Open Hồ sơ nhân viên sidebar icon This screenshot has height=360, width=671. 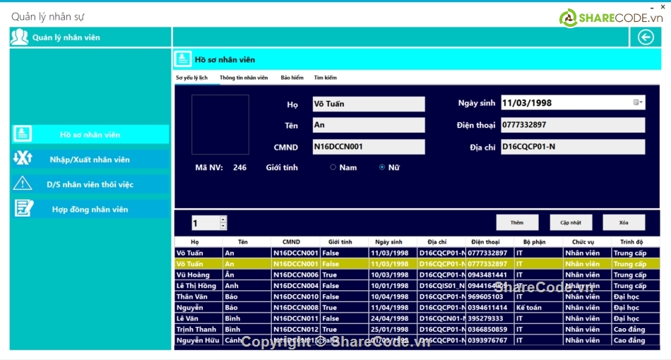tap(23, 134)
